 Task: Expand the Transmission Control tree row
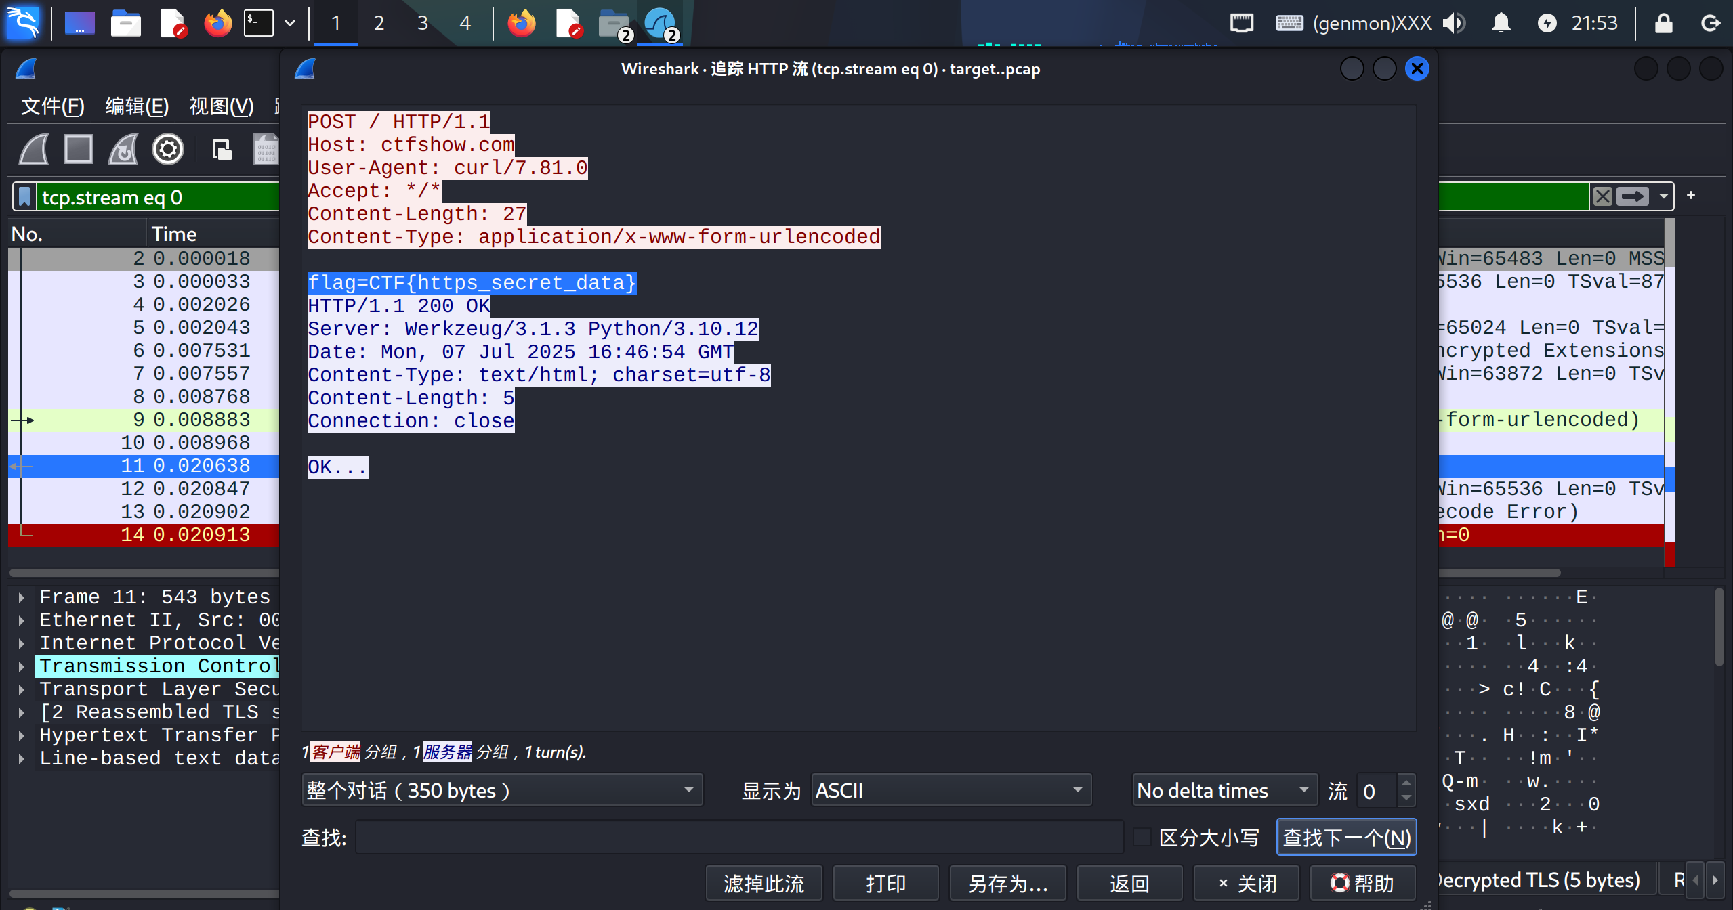pyautogui.click(x=22, y=666)
